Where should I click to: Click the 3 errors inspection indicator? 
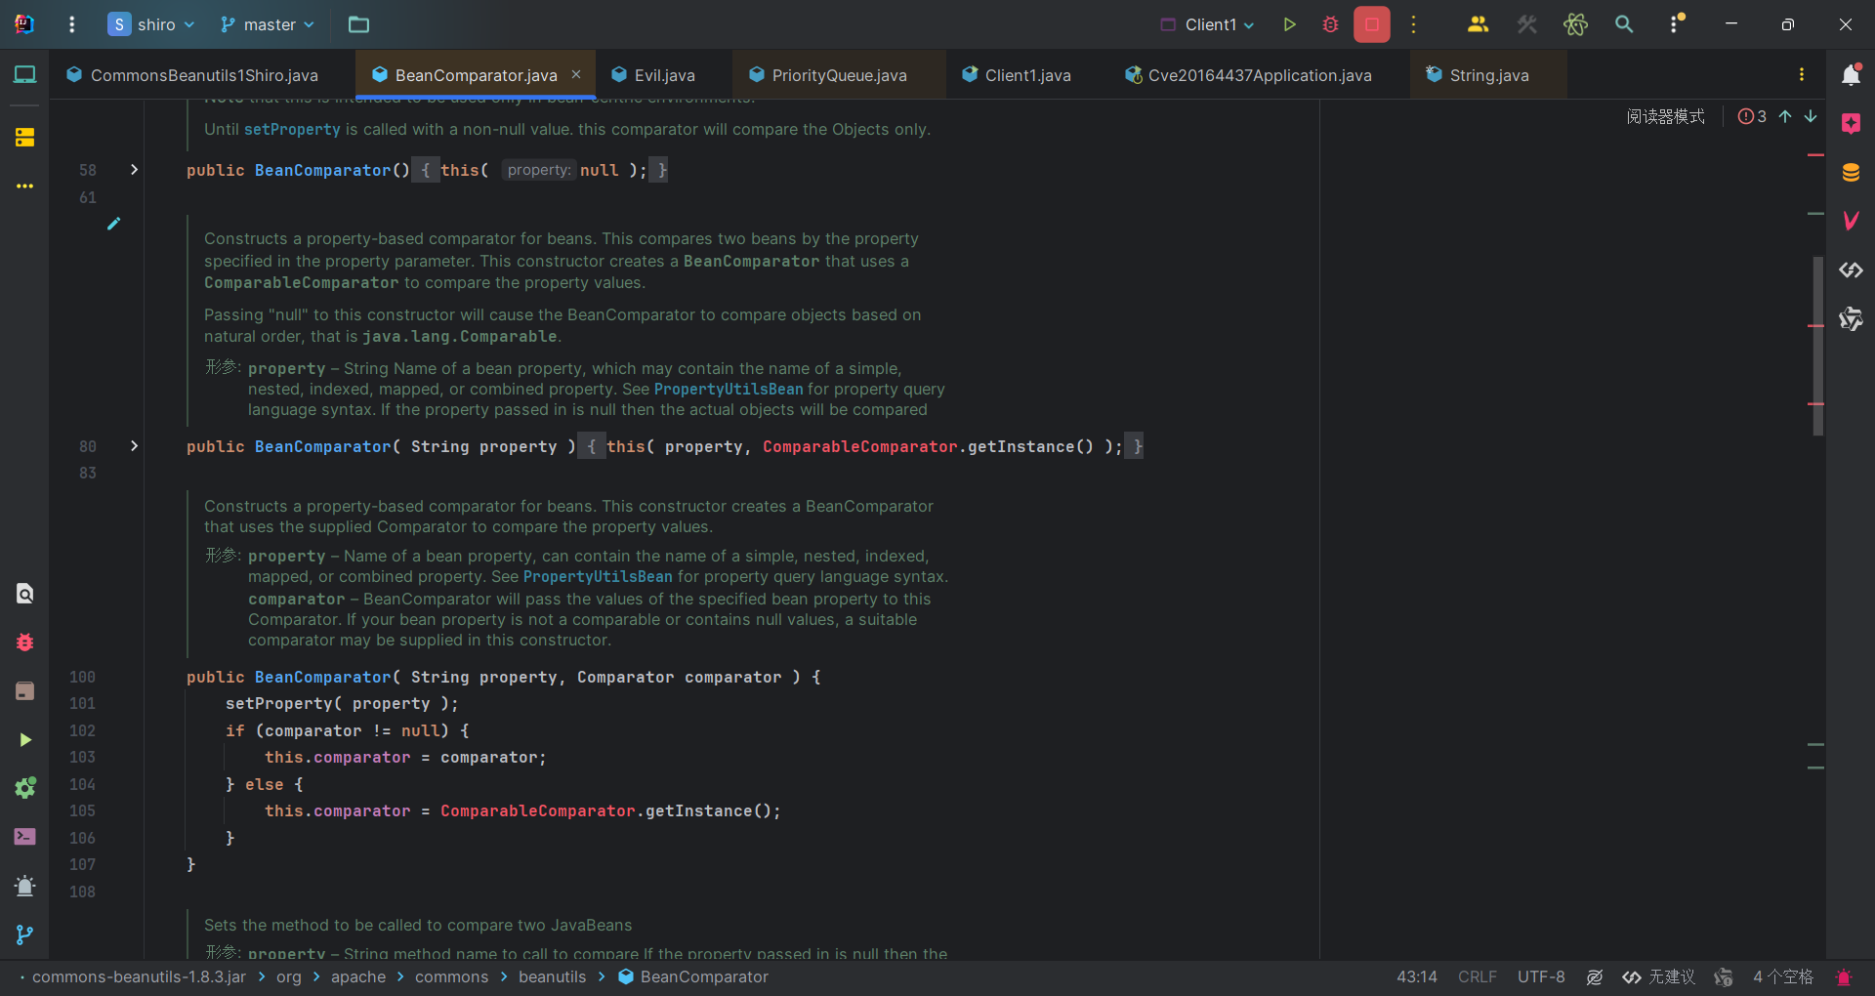tap(1753, 116)
